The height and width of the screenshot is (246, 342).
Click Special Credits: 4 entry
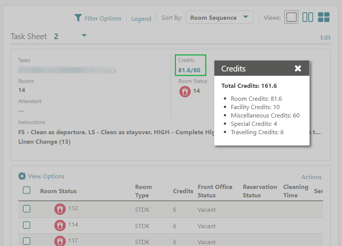pos(254,124)
